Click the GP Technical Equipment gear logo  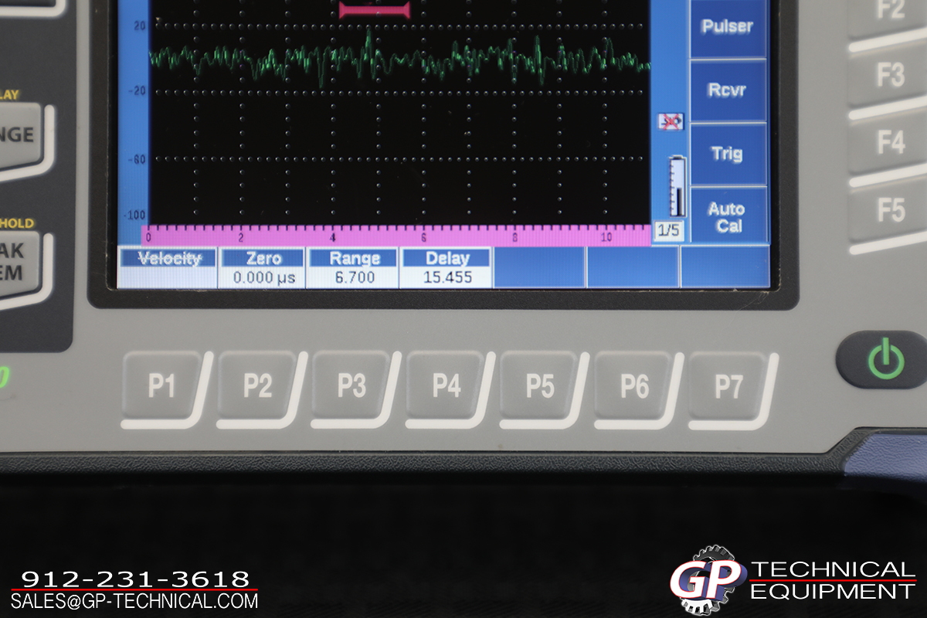705,580
